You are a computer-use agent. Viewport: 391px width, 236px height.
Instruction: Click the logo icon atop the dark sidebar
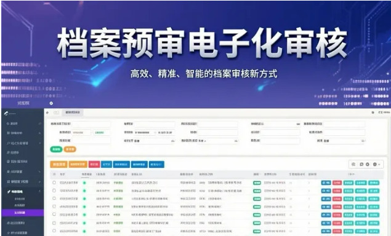tap(6, 114)
